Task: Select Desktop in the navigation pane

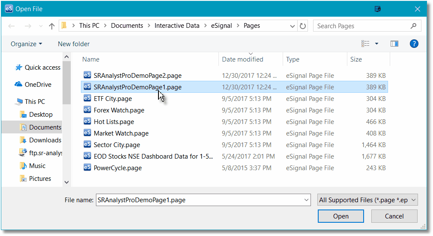Action: pyautogui.click(x=41, y=115)
